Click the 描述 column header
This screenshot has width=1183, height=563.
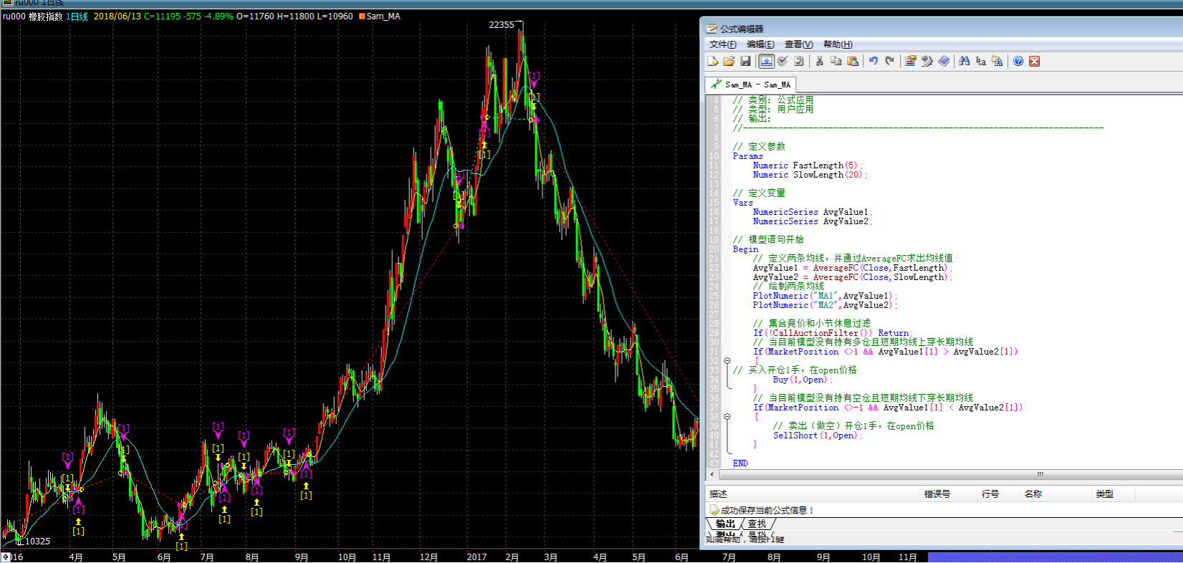pyautogui.click(x=718, y=494)
